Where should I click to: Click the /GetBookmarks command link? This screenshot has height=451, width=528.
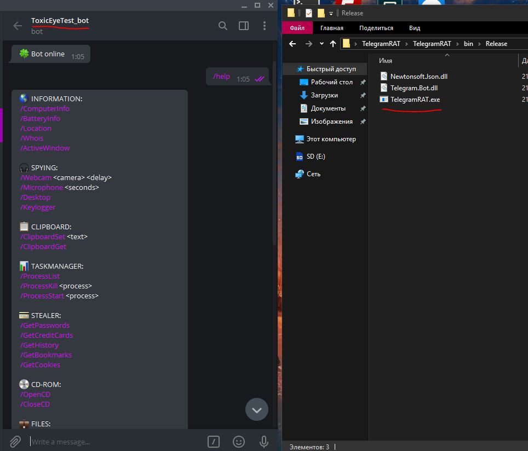pos(46,355)
